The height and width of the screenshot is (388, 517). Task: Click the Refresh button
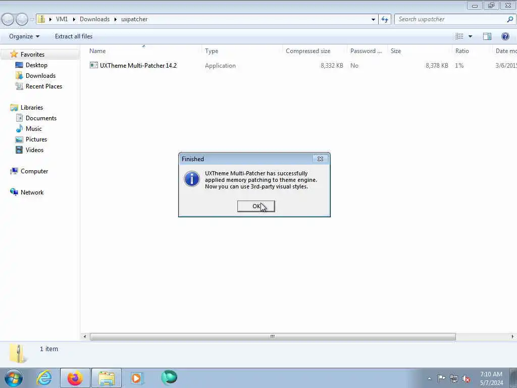tap(384, 20)
